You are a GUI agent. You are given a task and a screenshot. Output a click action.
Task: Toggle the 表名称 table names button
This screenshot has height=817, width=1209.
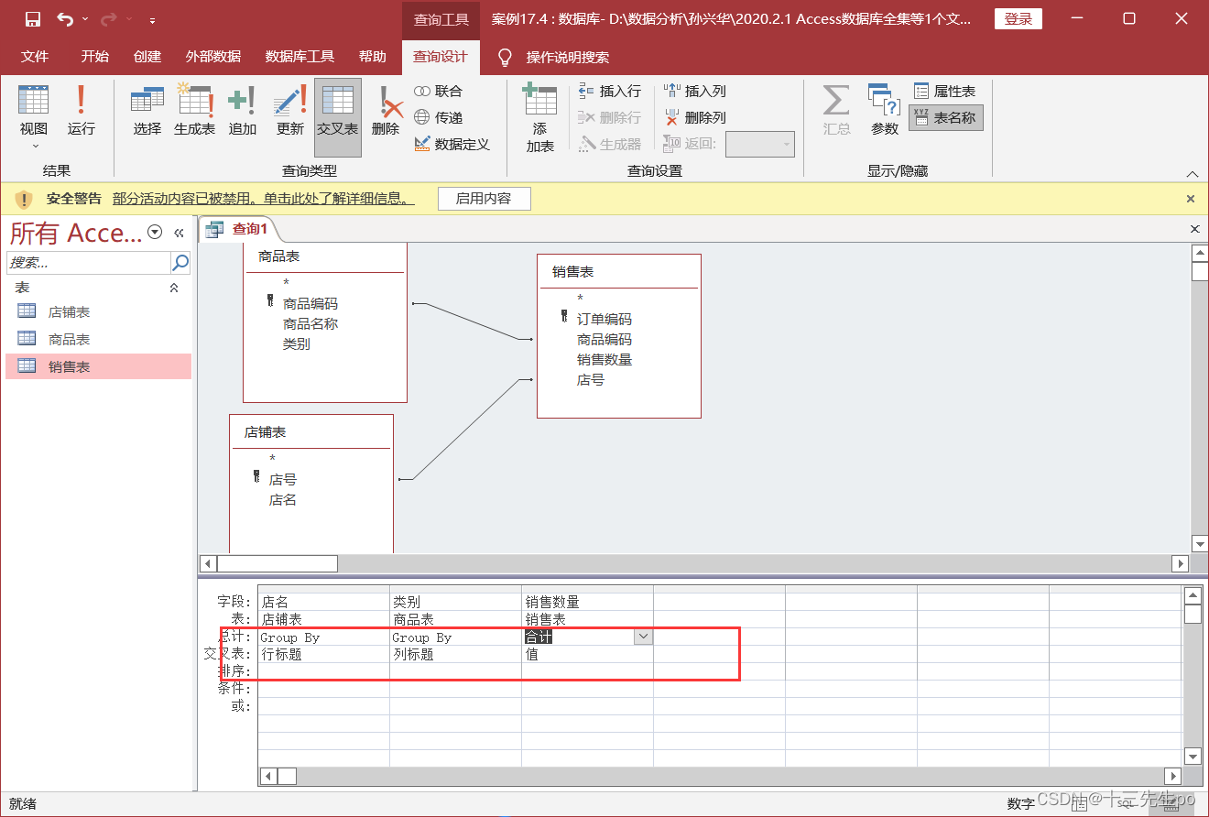tap(946, 118)
